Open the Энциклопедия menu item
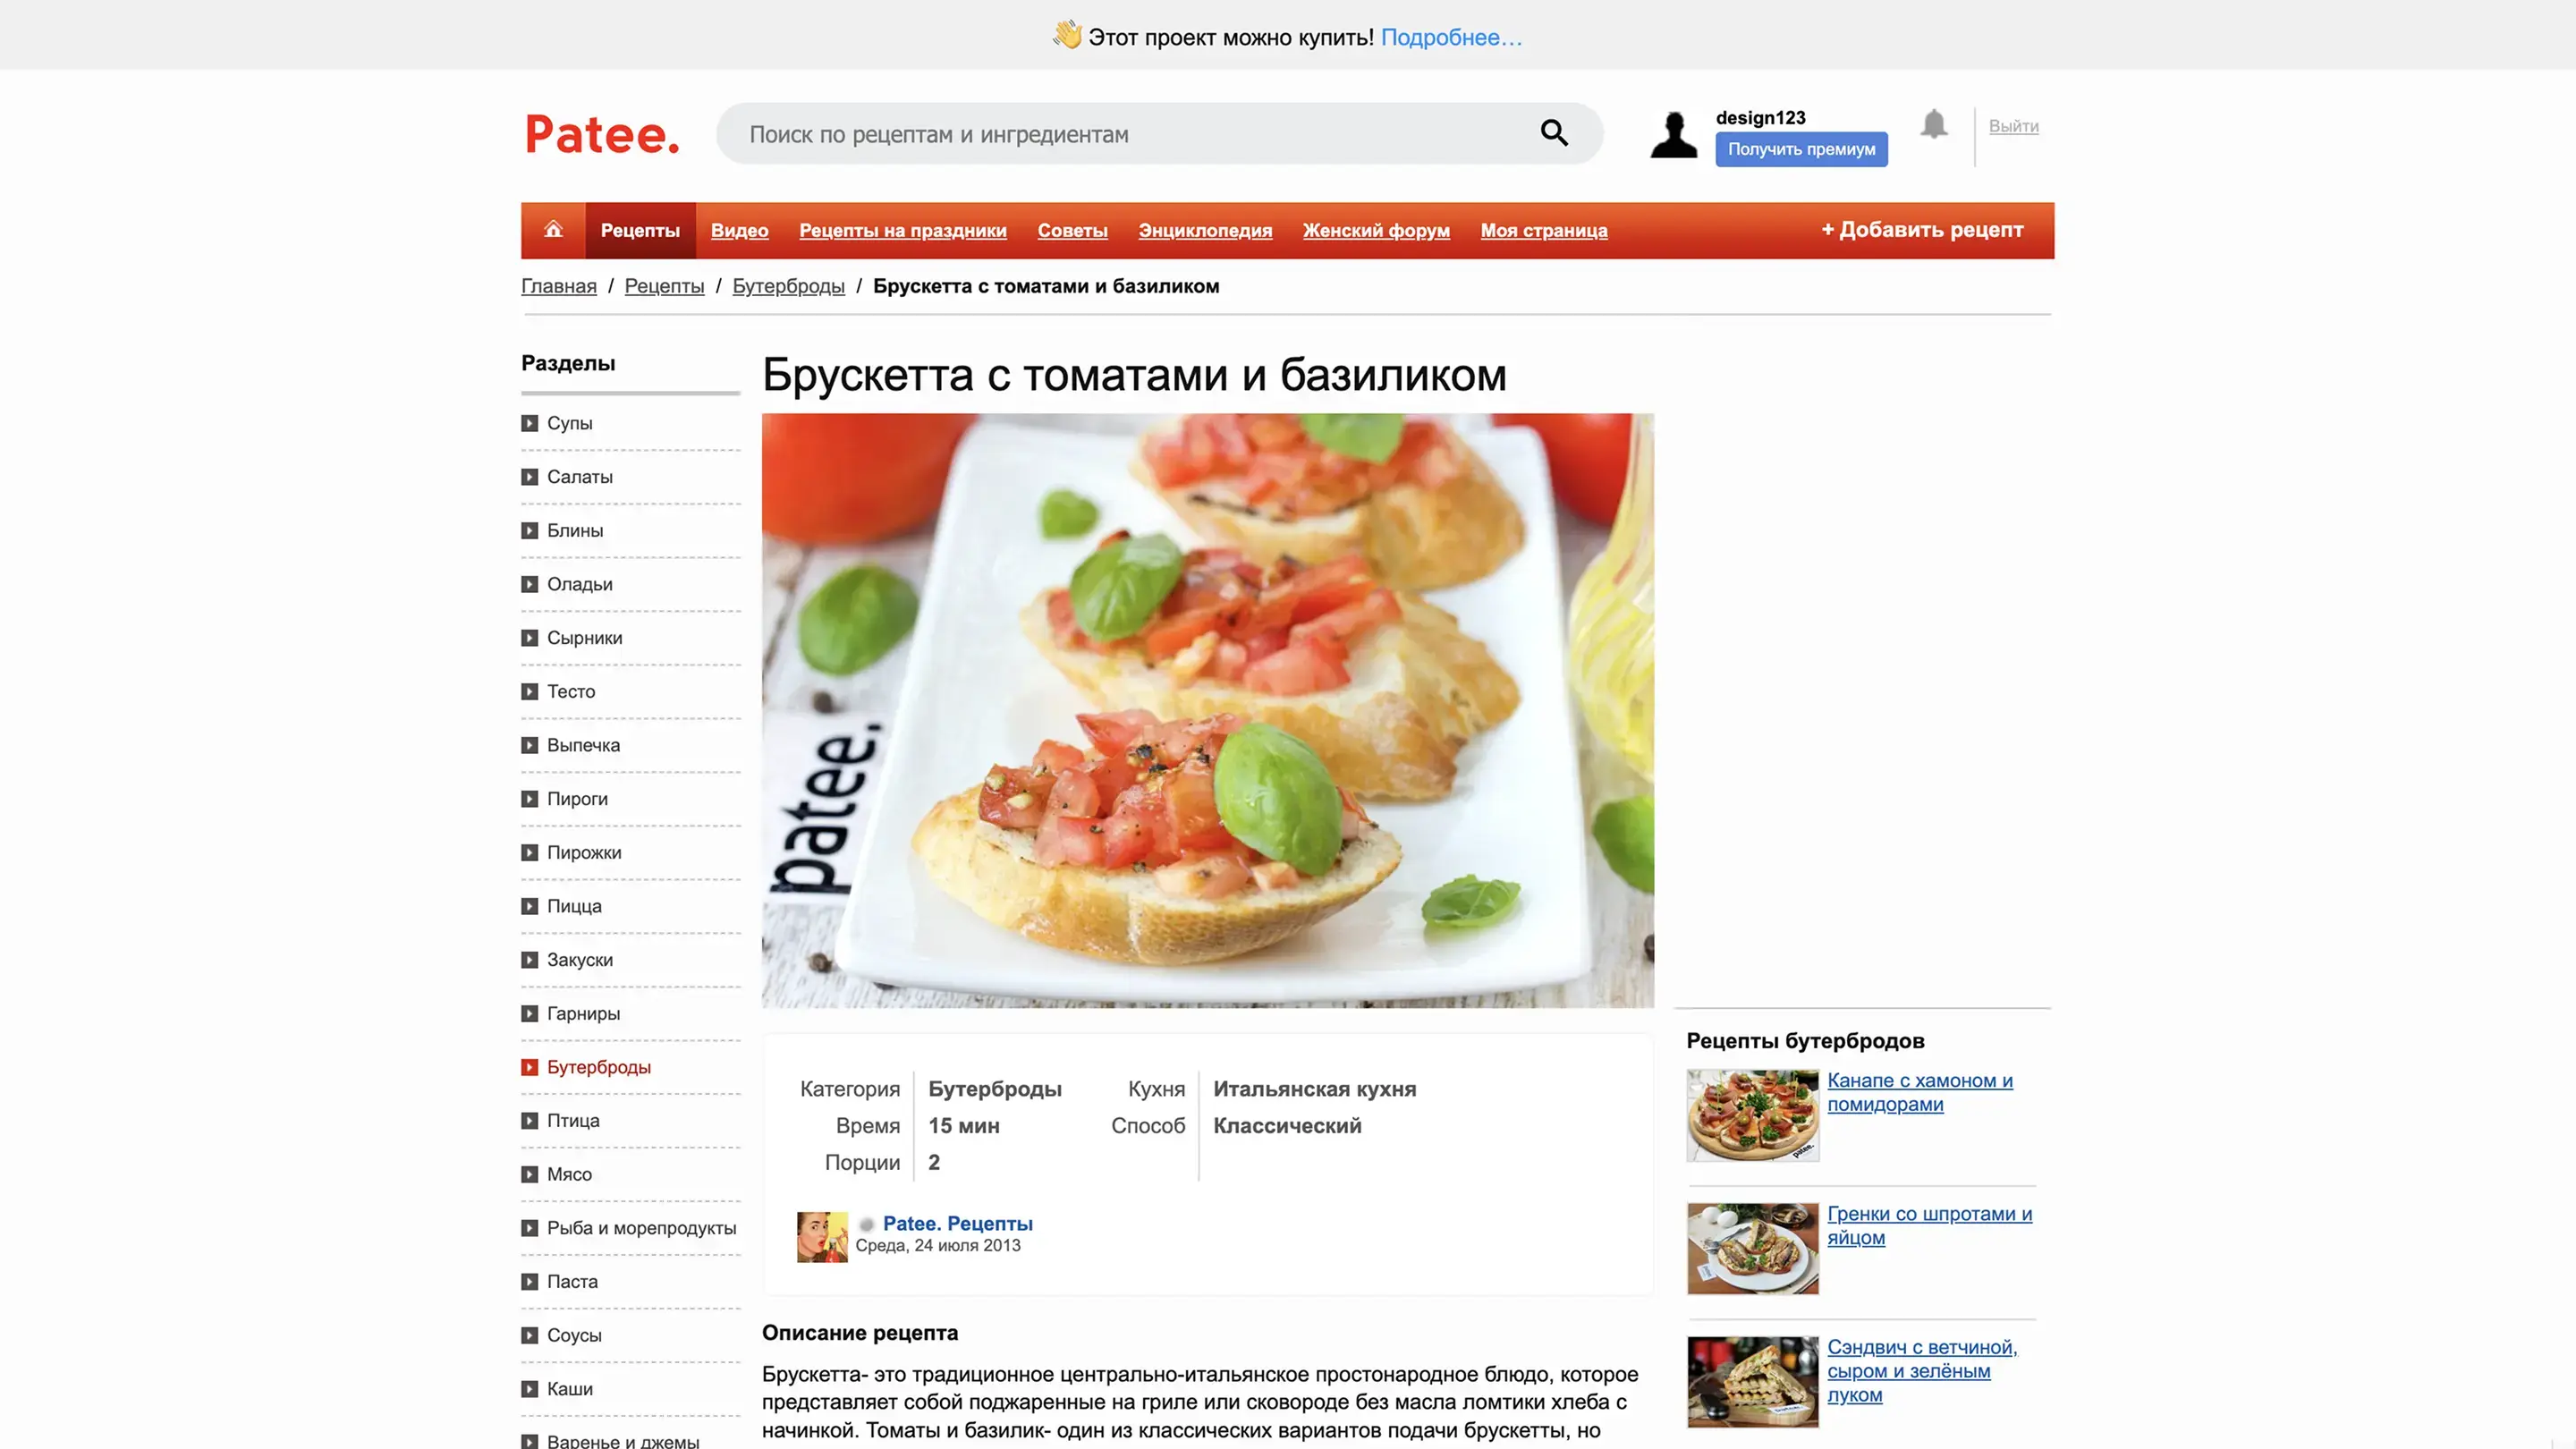 [1205, 230]
